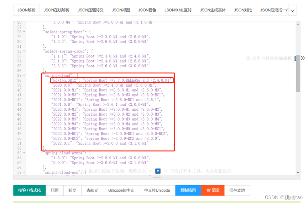This screenshot has height=203, width=308.
Task: Expand more tabs dropdown chevron
Action: 292,11
